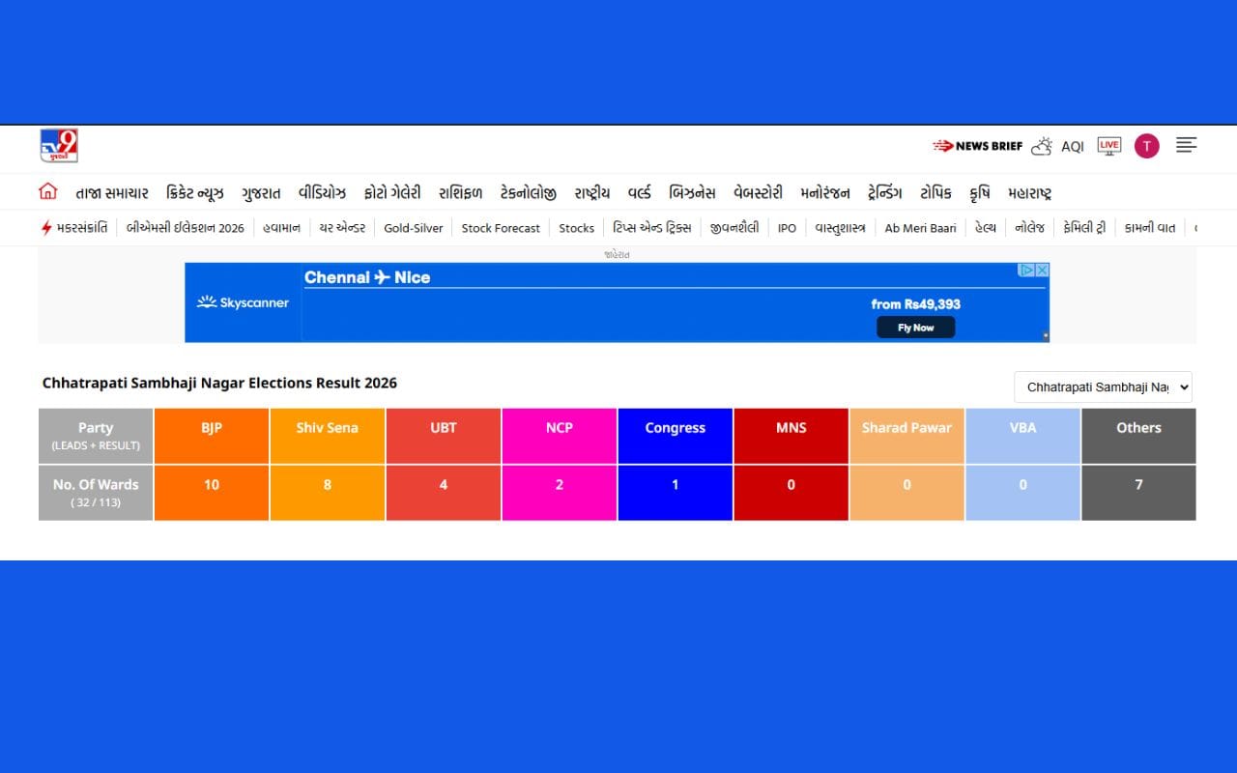The height and width of the screenshot is (773, 1237).
Task: Open the Gold-Silver trending link
Action: [x=413, y=228]
